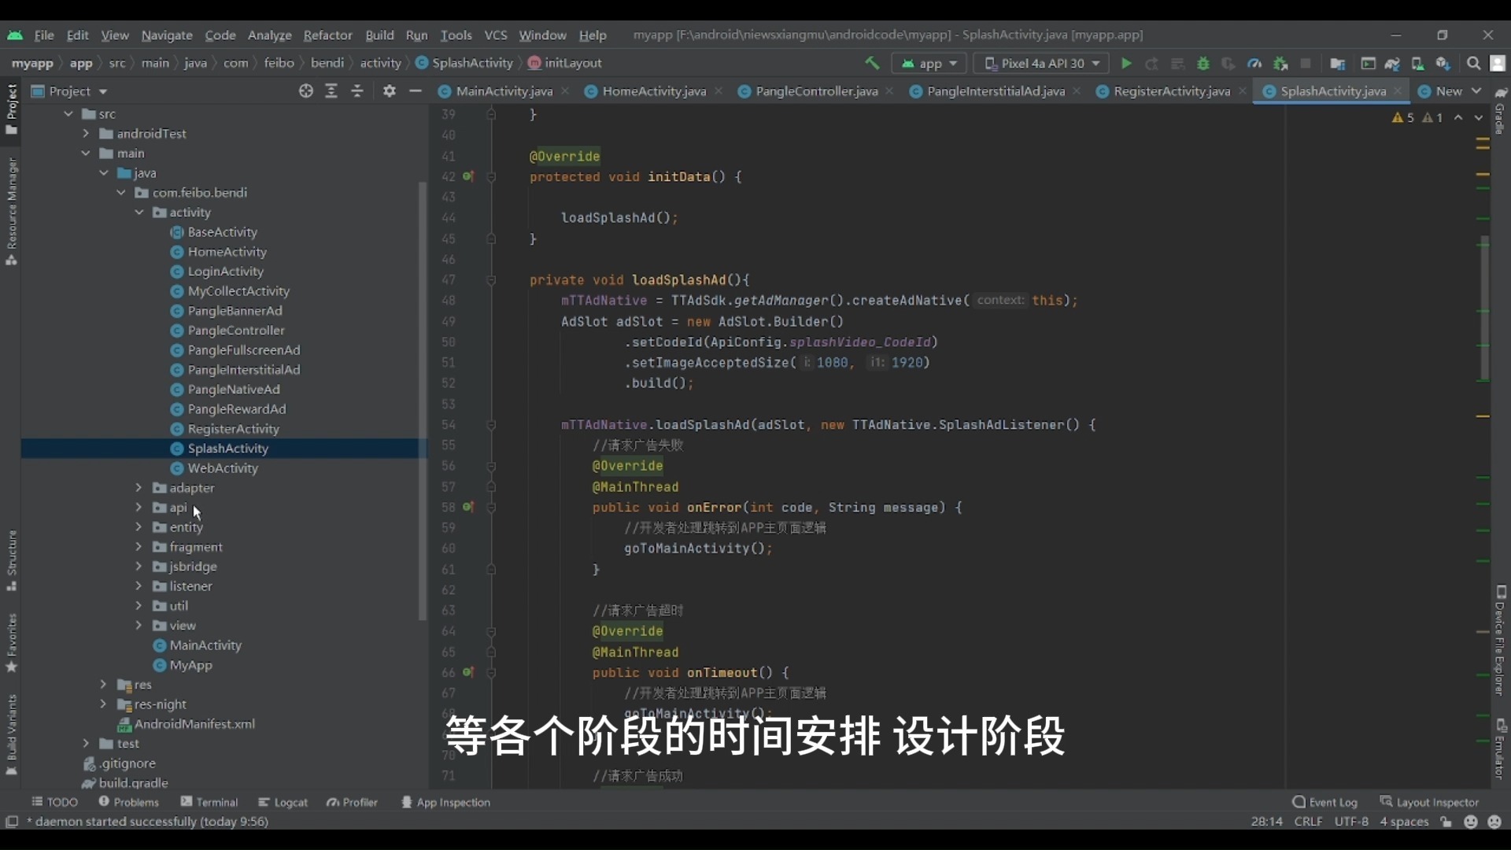The width and height of the screenshot is (1511, 850).
Task: Open the VCS menu
Action: click(495, 35)
